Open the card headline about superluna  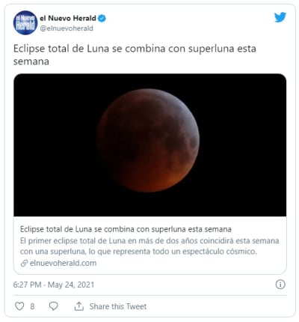coord(126,229)
